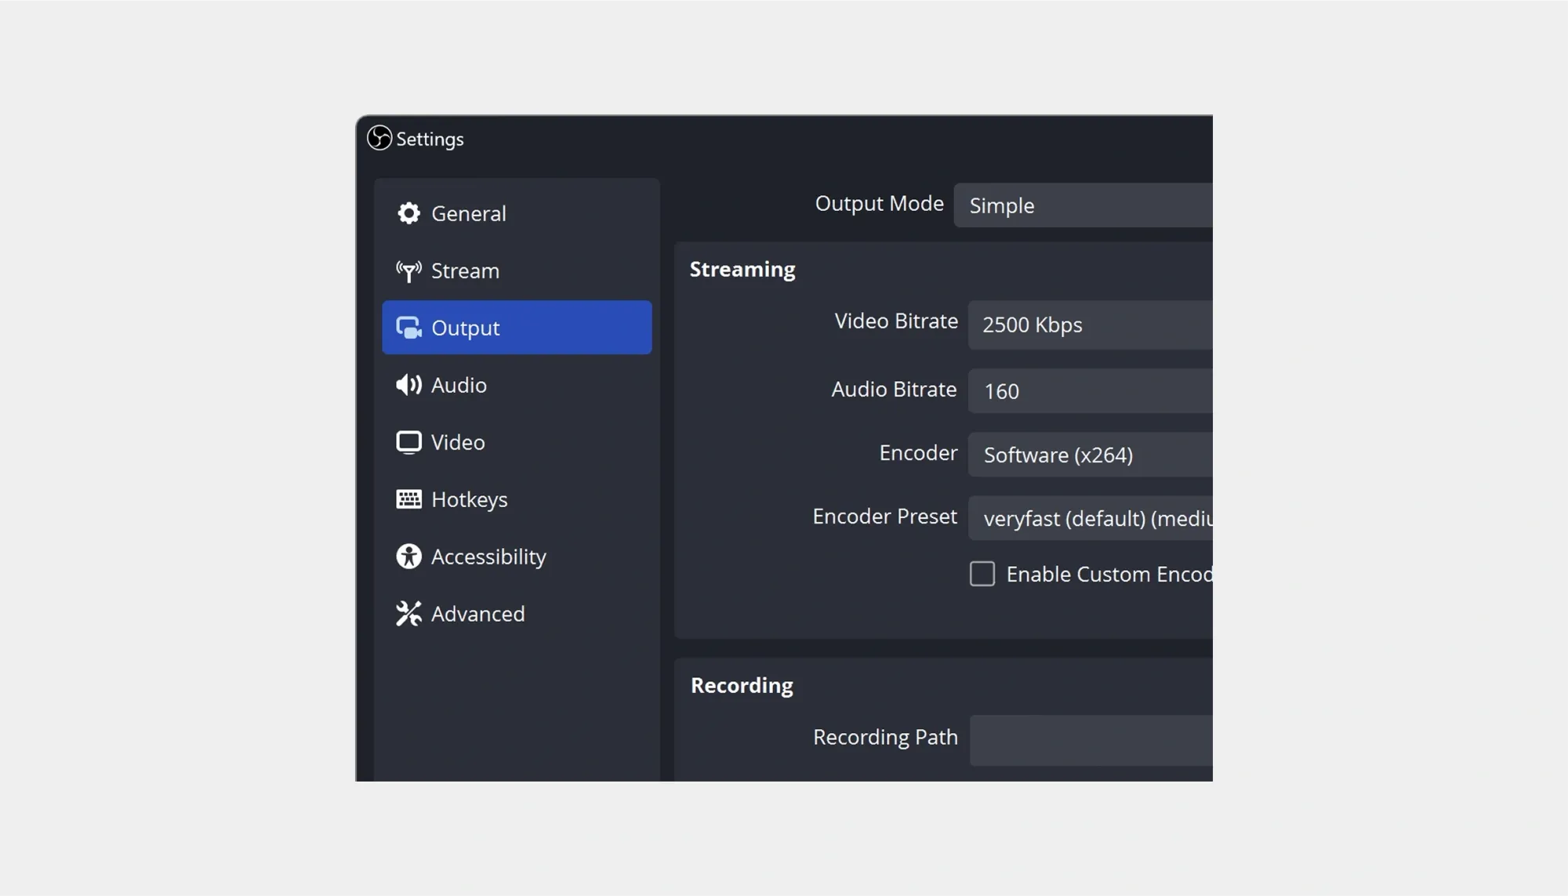Click the Output screen icon
This screenshot has width=1568, height=896.
coord(408,328)
